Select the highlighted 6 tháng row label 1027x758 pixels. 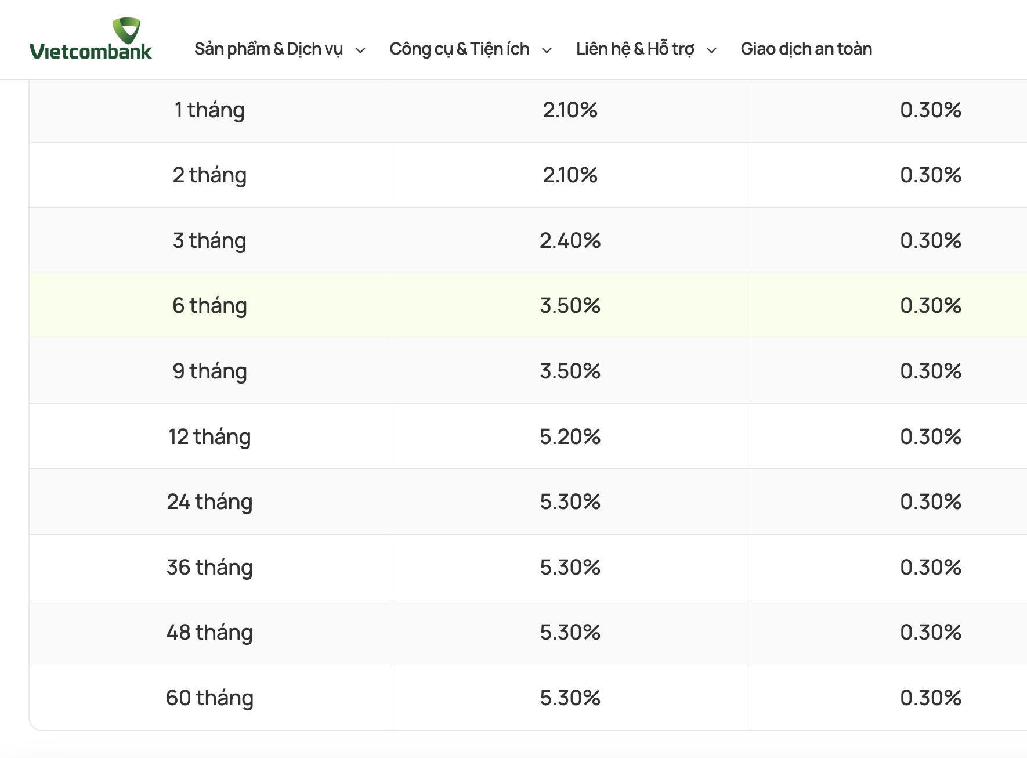coord(209,306)
